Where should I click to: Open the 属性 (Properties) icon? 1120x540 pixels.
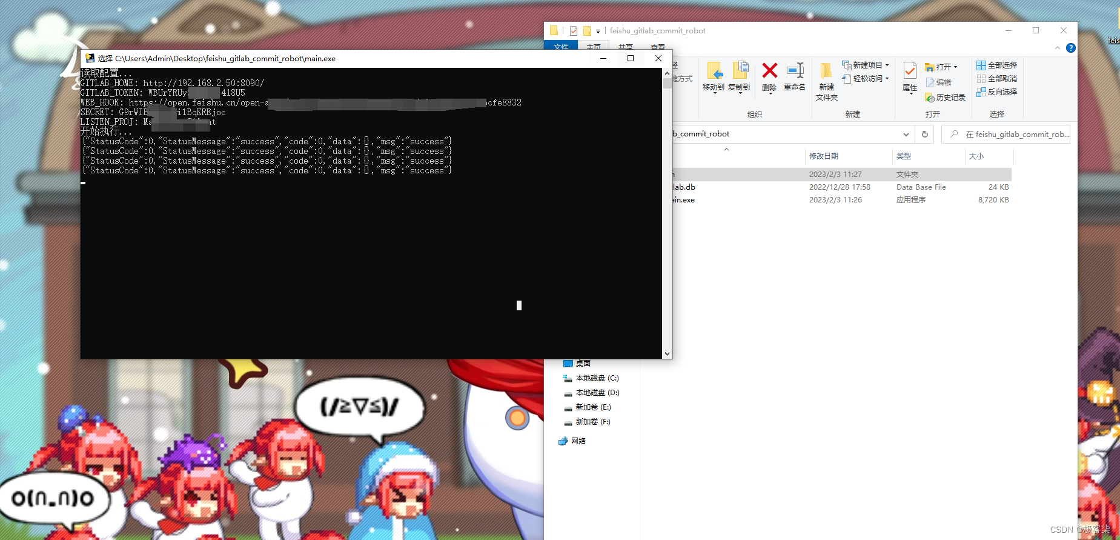click(910, 77)
